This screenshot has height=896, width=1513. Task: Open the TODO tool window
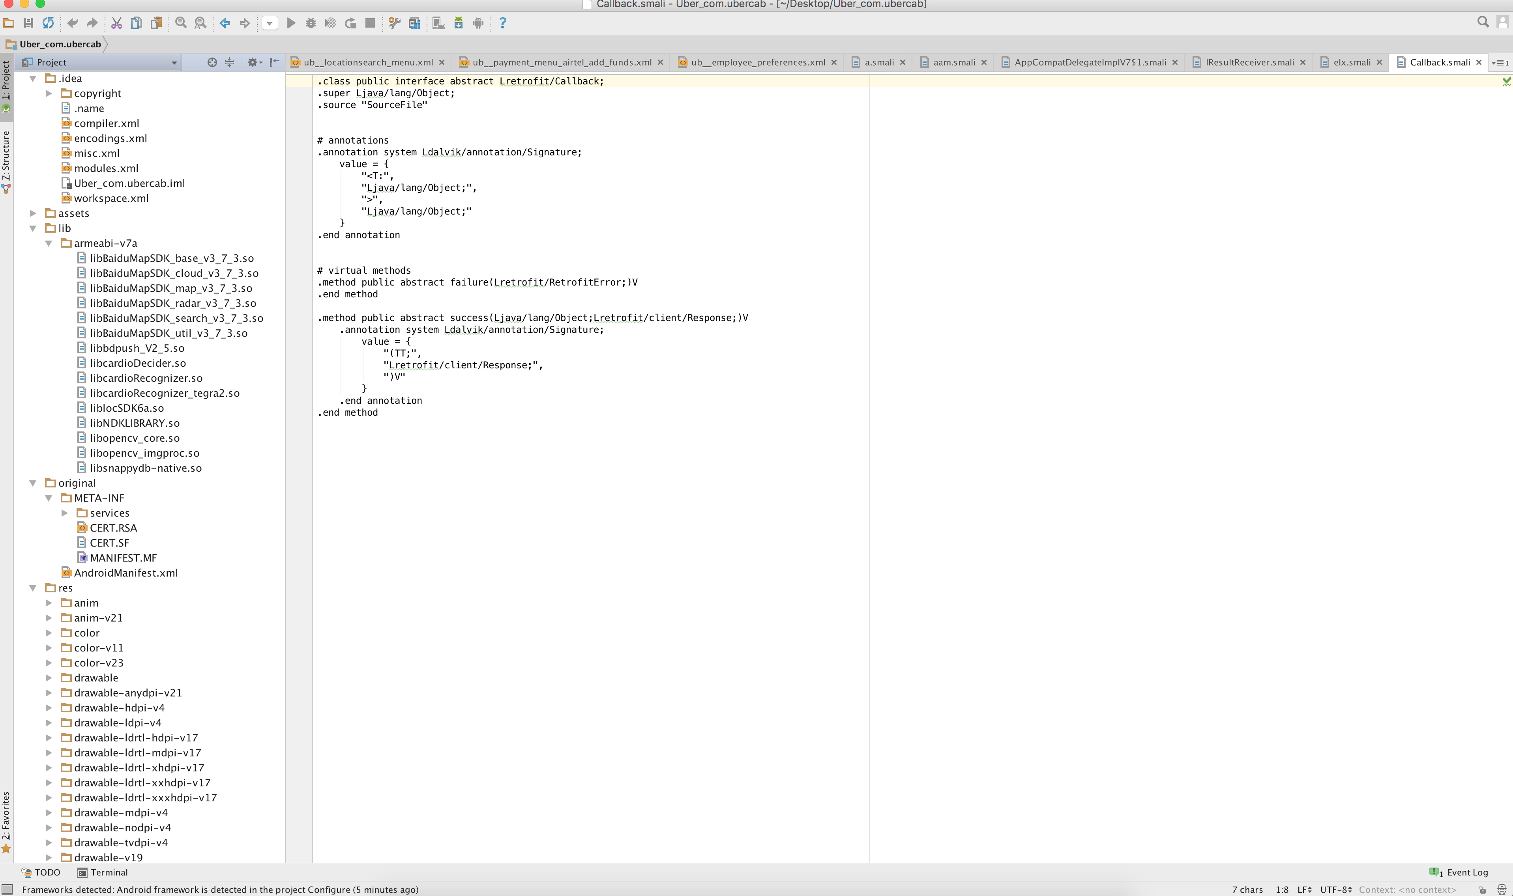pyautogui.click(x=41, y=872)
